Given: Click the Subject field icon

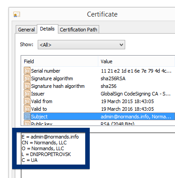Looking at the screenshot, I should [x=27, y=117].
